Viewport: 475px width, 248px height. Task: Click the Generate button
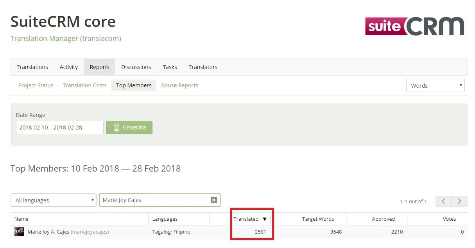click(x=129, y=128)
